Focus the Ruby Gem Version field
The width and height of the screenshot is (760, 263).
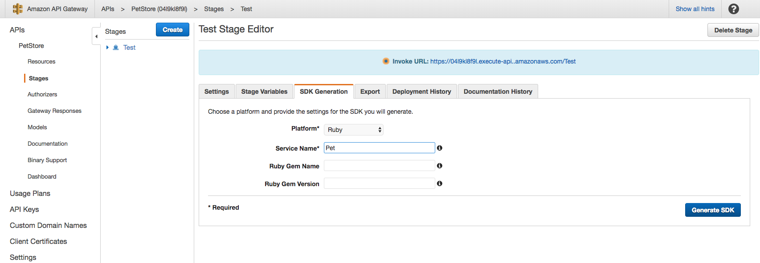point(380,183)
